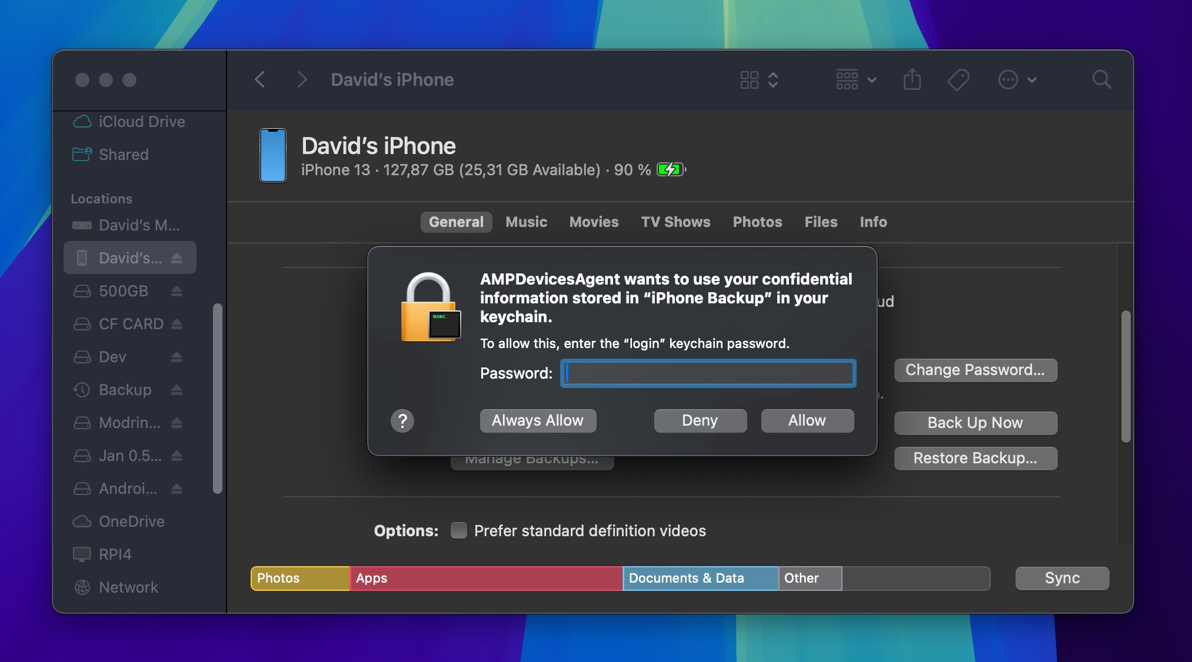Open Network in sidebar

116,587
